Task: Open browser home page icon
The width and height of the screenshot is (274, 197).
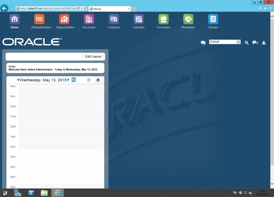Action: point(260,8)
